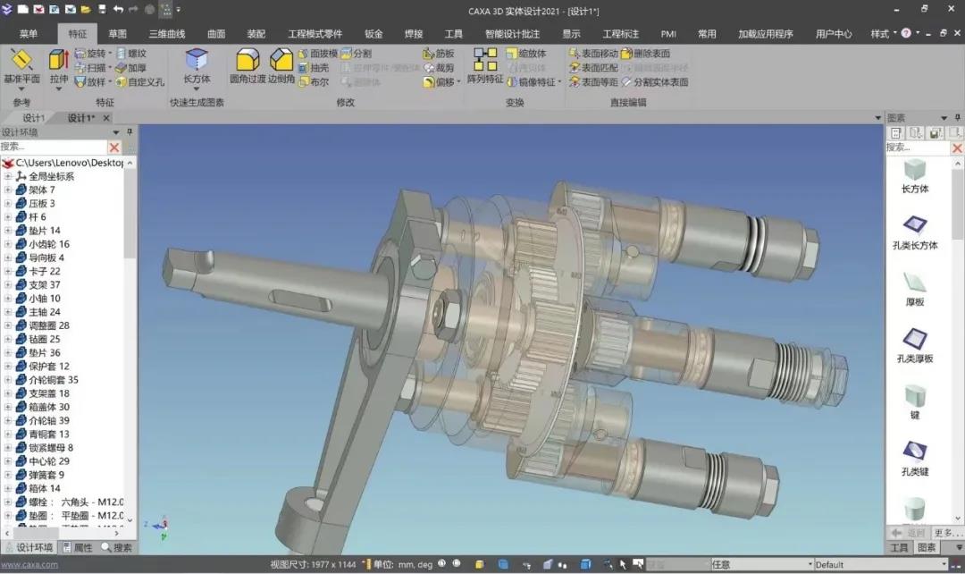The height and width of the screenshot is (574, 965).
Task: Close the 设计1* document tab
Action: click(106, 118)
